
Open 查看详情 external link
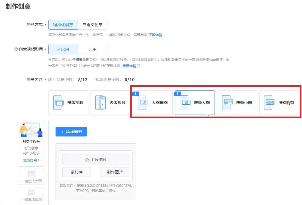(131, 66)
